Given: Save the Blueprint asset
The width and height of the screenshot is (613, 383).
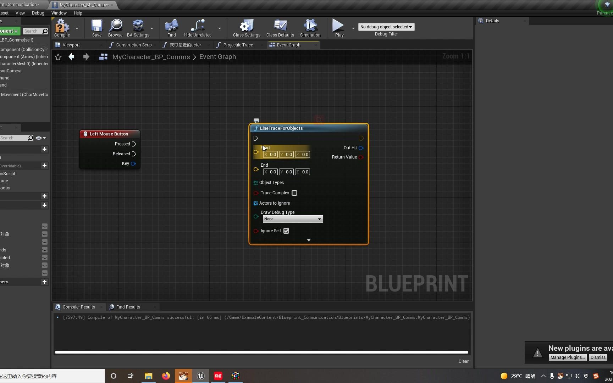Looking at the screenshot, I should [96, 28].
